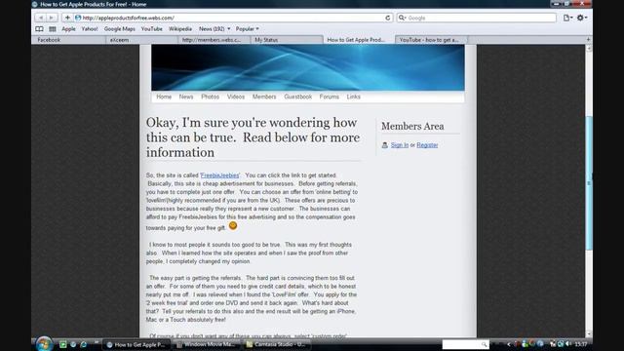
Task: Open the YouTube bookmark in bookmarks bar
Action: click(x=152, y=29)
